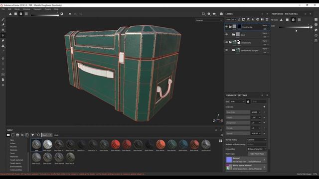The height and width of the screenshot is (179, 319).
Task: Open the Window menu
Action: point(26,9)
